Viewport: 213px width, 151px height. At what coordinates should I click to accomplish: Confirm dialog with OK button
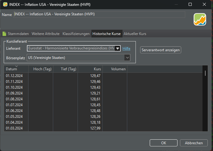pos(164,143)
